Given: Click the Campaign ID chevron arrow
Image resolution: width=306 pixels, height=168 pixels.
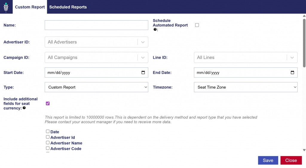Looking at the screenshot, I should click(x=143, y=58).
